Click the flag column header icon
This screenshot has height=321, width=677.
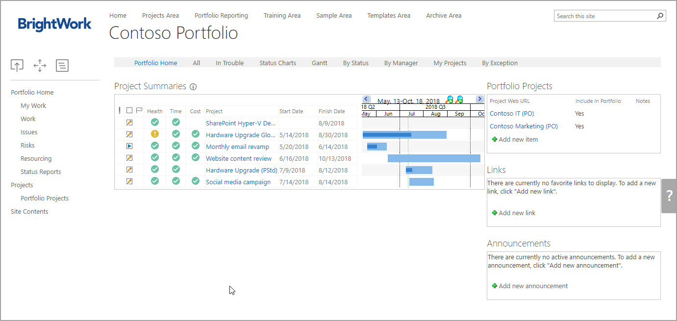tap(139, 111)
